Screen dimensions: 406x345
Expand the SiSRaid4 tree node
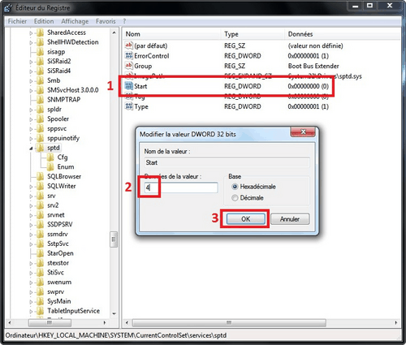(x=31, y=71)
